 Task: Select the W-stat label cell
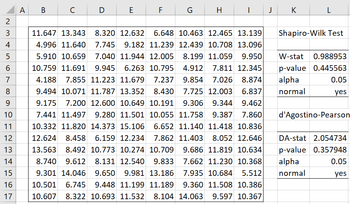294,56
